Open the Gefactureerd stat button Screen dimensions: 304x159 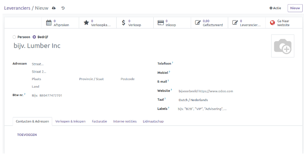pyautogui.click(x=209, y=23)
